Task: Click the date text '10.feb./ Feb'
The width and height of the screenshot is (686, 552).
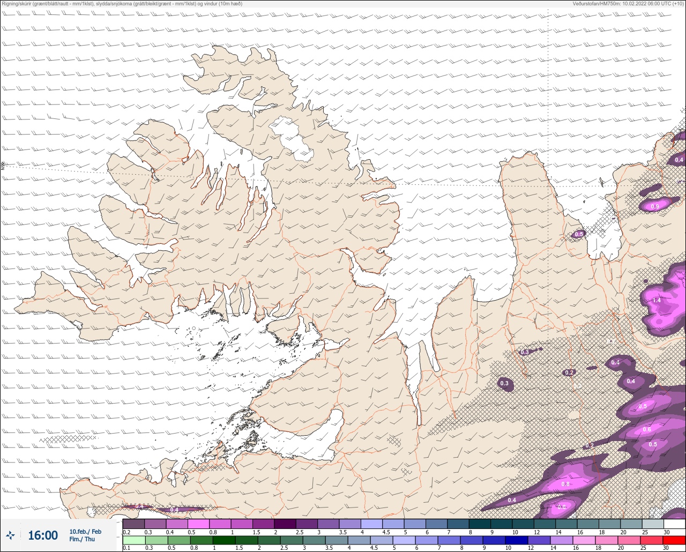Action: (85, 532)
